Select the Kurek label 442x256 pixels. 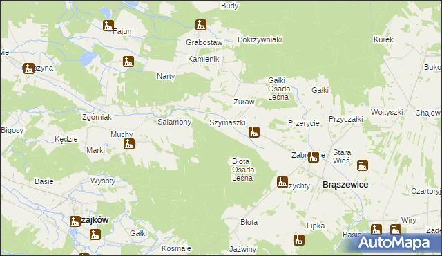pyautogui.click(x=383, y=39)
